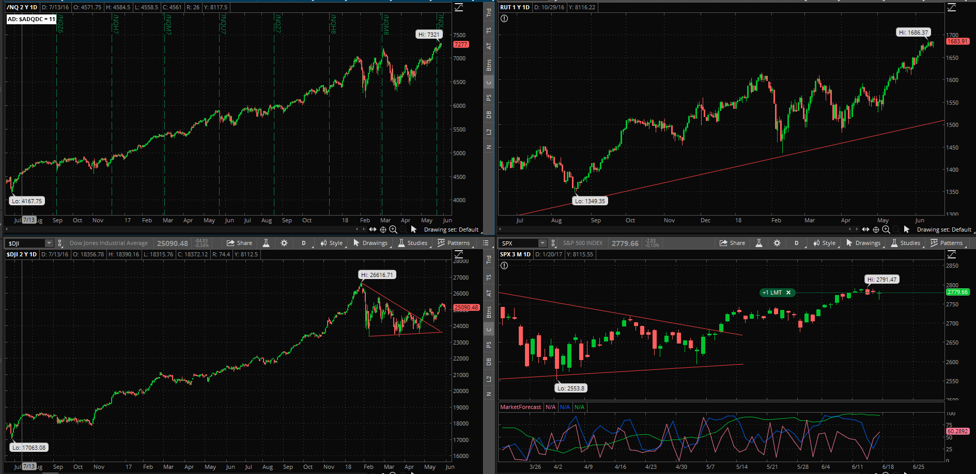Click the alert exclamation icon on SPX chart
Viewport: 976px width, 474px height.
pos(504,266)
